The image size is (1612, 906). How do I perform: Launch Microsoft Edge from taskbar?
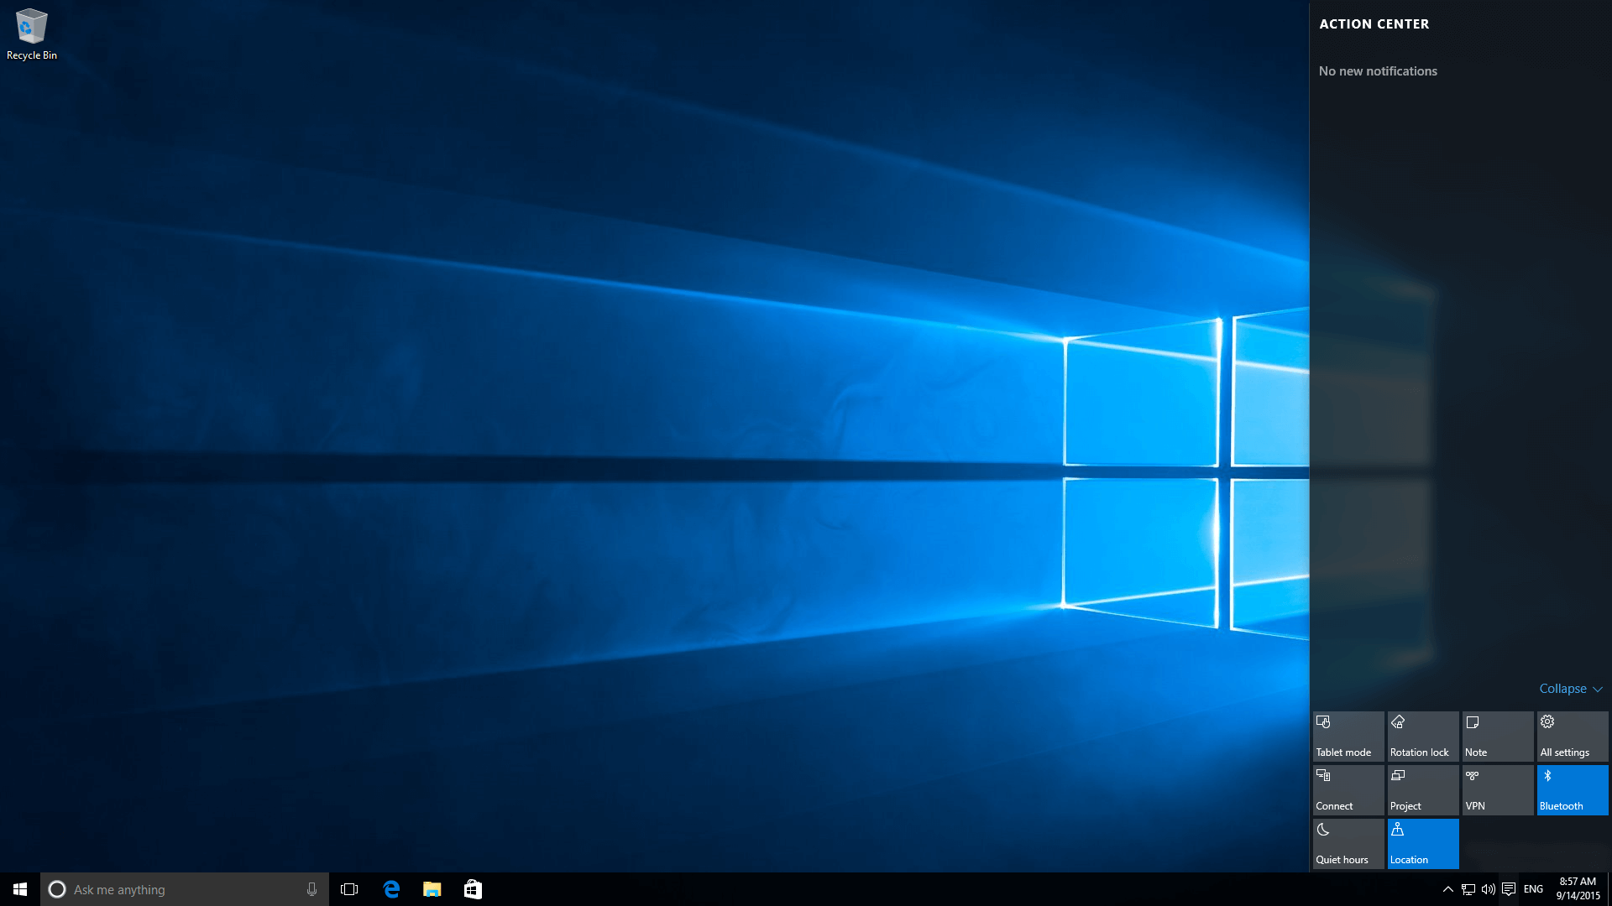(x=391, y=889)
